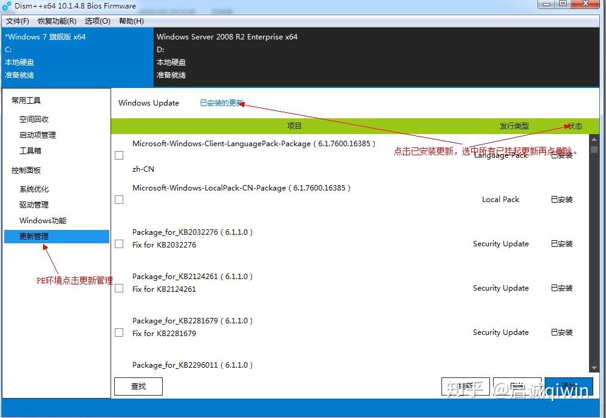Click the Local Pack release type cell
606x418 pixels.
click(x=500, y=200)
